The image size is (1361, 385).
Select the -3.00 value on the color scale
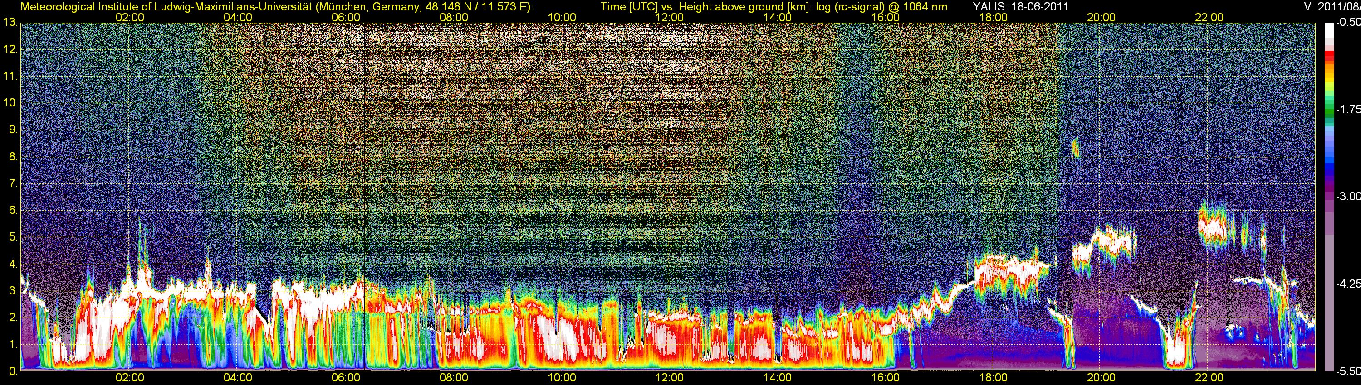tap(1347, 197)
